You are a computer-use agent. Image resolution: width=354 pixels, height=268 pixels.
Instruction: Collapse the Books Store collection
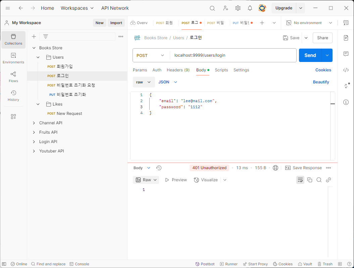click(34, 48)
